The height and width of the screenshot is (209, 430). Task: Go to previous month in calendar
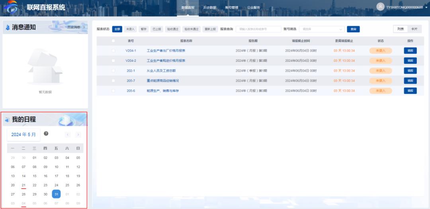(68, 135)
